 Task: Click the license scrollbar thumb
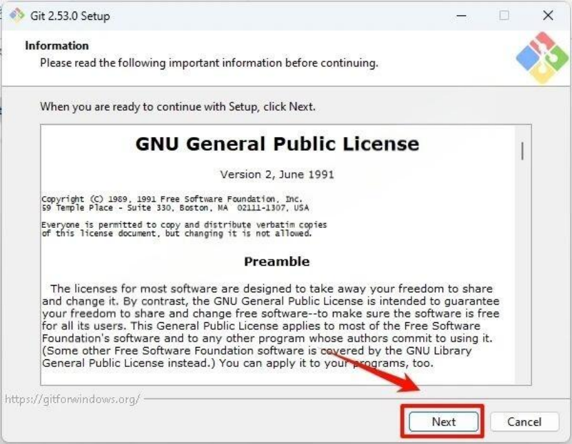(x=523, y=151)
